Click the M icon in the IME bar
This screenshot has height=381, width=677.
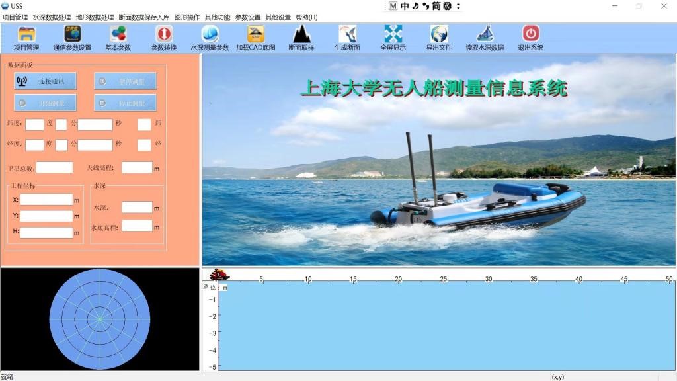click(393, 6)
